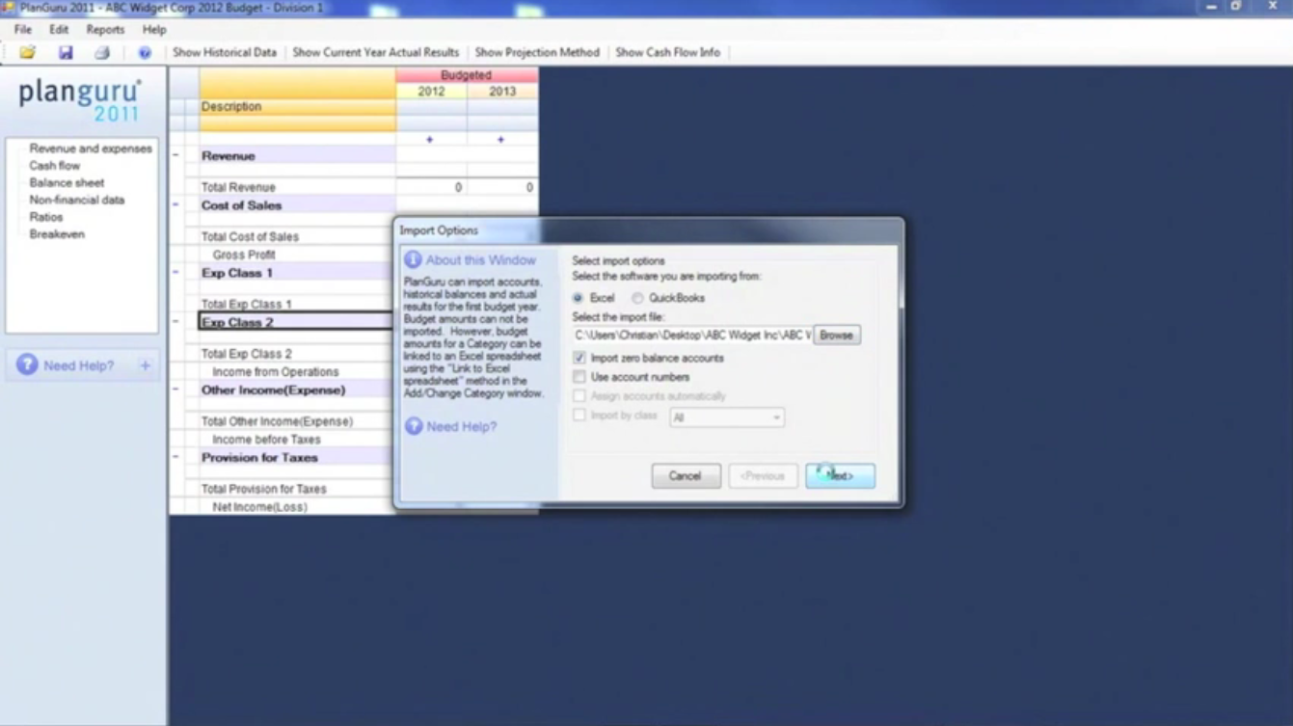Open the class dropdown showing All
The image size is (1293, 726).
[727, 417]
